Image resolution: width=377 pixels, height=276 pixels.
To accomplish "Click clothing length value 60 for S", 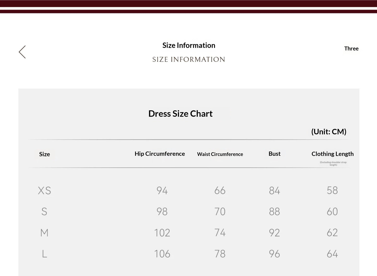I will click(332, 212).
